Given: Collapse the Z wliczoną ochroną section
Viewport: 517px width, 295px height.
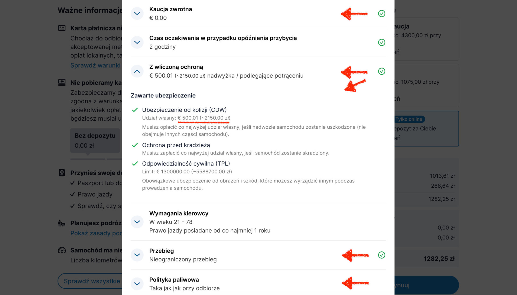Looking at the screenshot, I should (x=137, y=71).
